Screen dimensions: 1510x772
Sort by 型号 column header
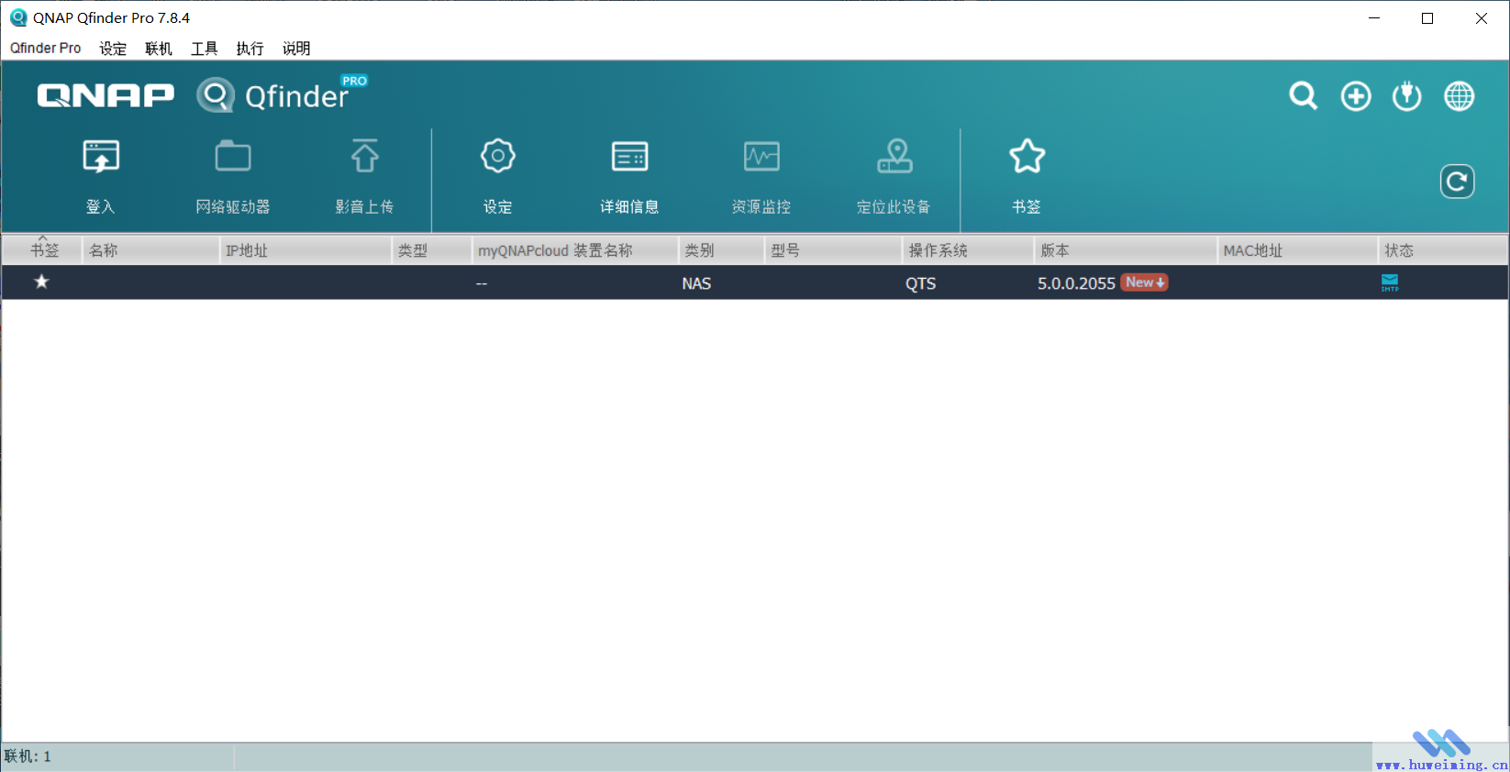834,250
